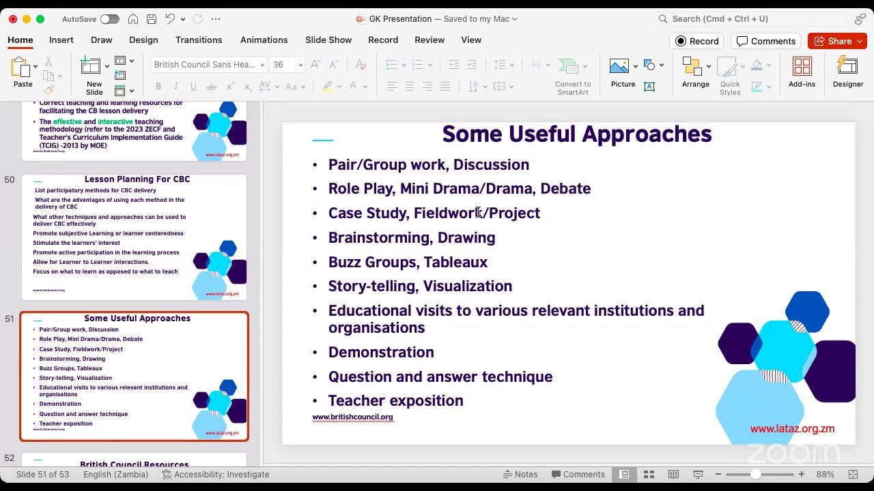
Task: Open Comments button at top right
Action: click(x=766, y=41)
